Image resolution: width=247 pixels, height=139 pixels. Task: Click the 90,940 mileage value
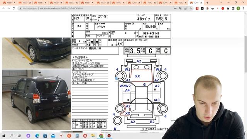pyautogui.click(x=150, y=27)
